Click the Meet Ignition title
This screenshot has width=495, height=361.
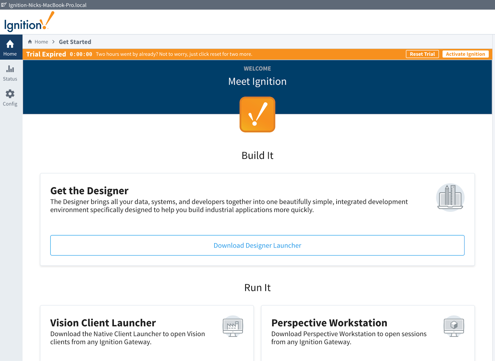coord(257,81)
